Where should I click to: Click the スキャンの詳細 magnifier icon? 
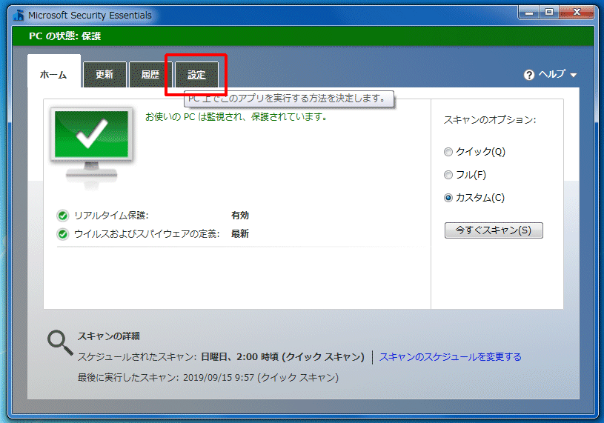coord(60,342)
